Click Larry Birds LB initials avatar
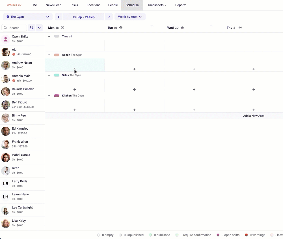The height and width of the screenshot is (239, 283). click(x=6, y=184)
